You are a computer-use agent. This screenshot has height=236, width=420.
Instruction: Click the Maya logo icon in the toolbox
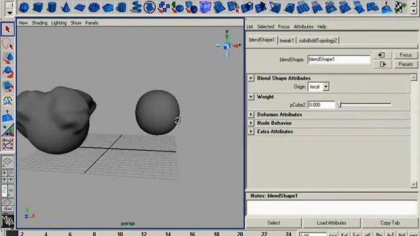tap(7, 220)
